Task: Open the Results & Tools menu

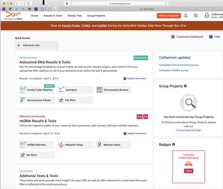Action: [x=53, y=16]
